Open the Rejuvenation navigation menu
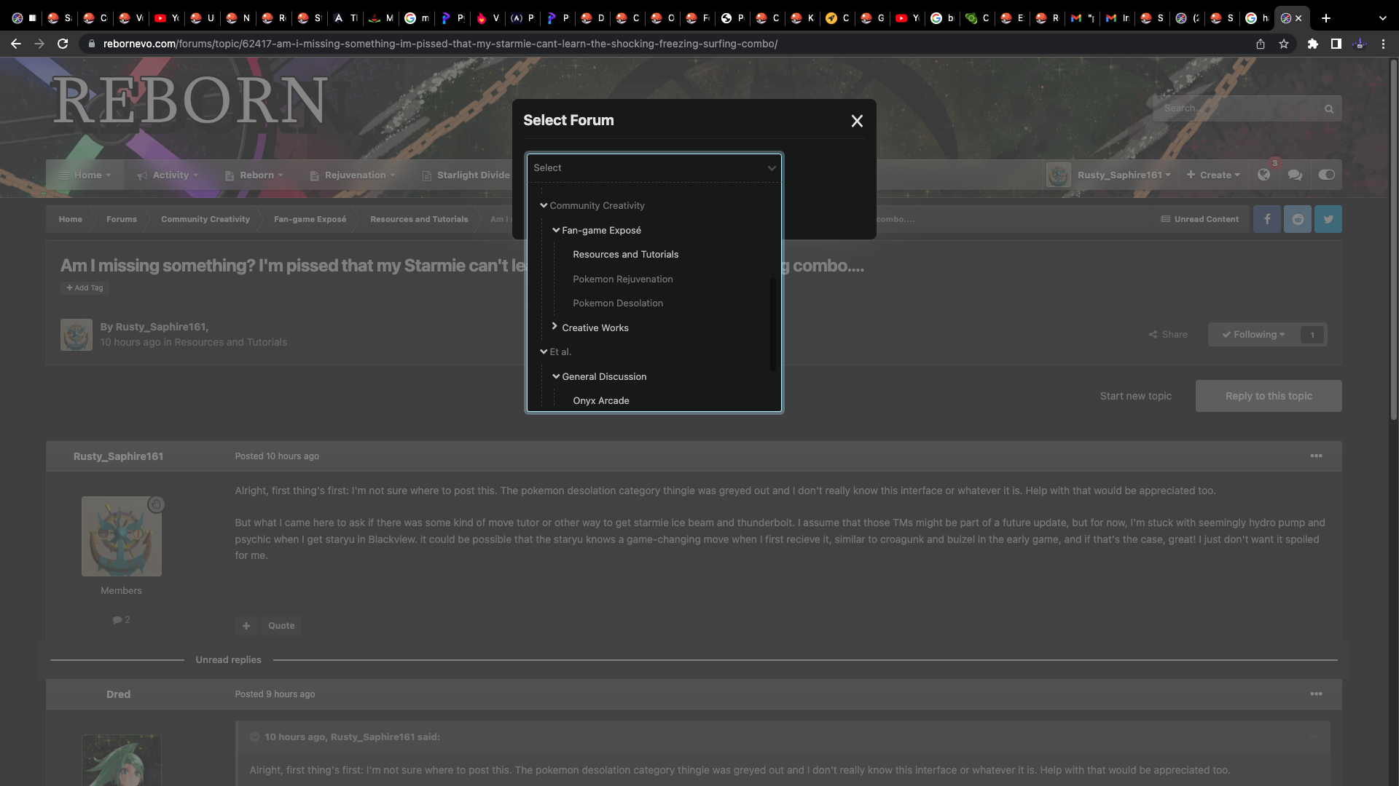1399x786 pixels. [352, 175]
